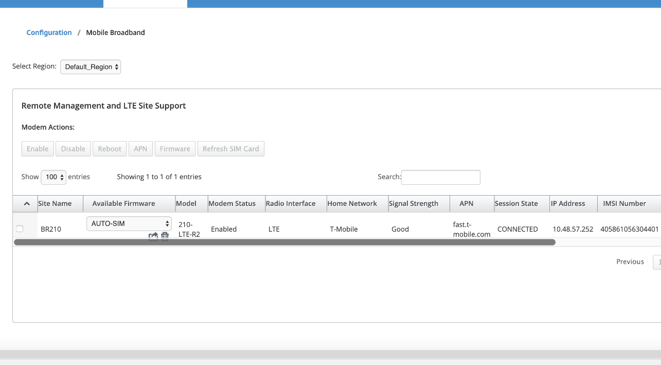The width and height of the screenshot is (661, 365).
Task: Click the firmware share/export arrow icon
Action: click(153, 237)
